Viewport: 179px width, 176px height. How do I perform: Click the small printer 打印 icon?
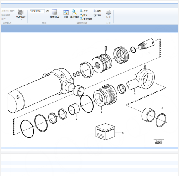tap(97, 15)
